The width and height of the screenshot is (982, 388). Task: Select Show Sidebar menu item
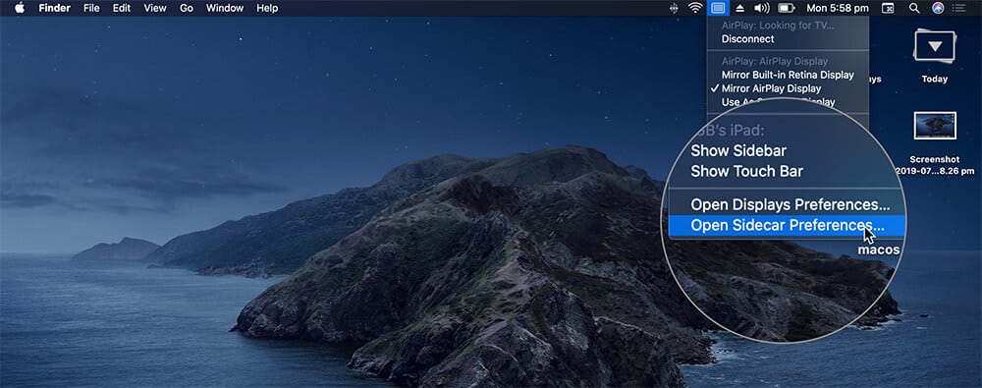[x=738, y=150]
